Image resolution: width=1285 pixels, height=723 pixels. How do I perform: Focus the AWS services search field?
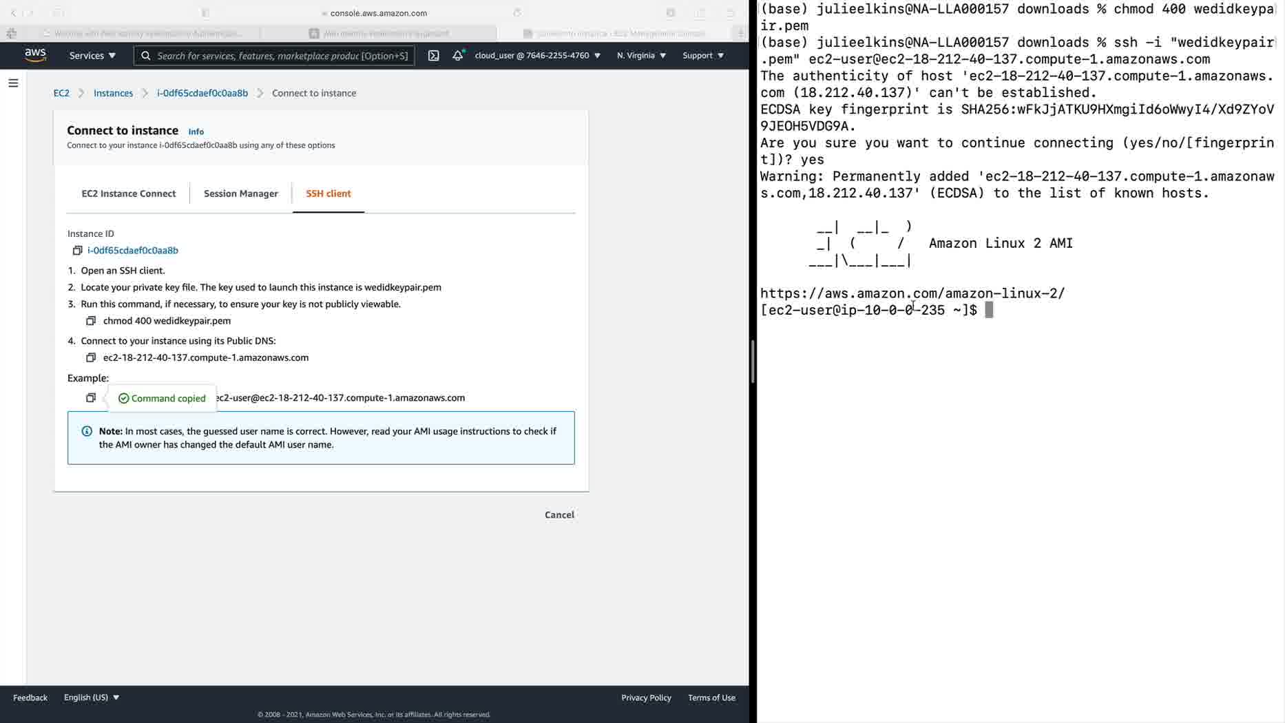pyautogui.click(x=274, y=56)
